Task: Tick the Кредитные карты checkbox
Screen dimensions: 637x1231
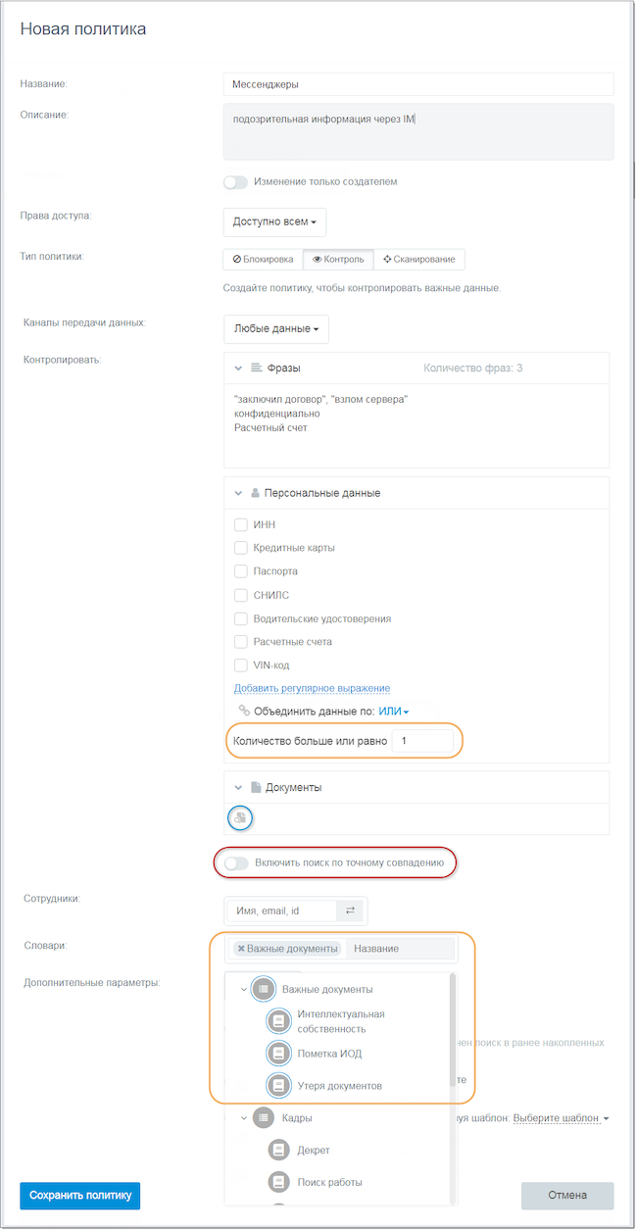Action: (x=241, y=548)
